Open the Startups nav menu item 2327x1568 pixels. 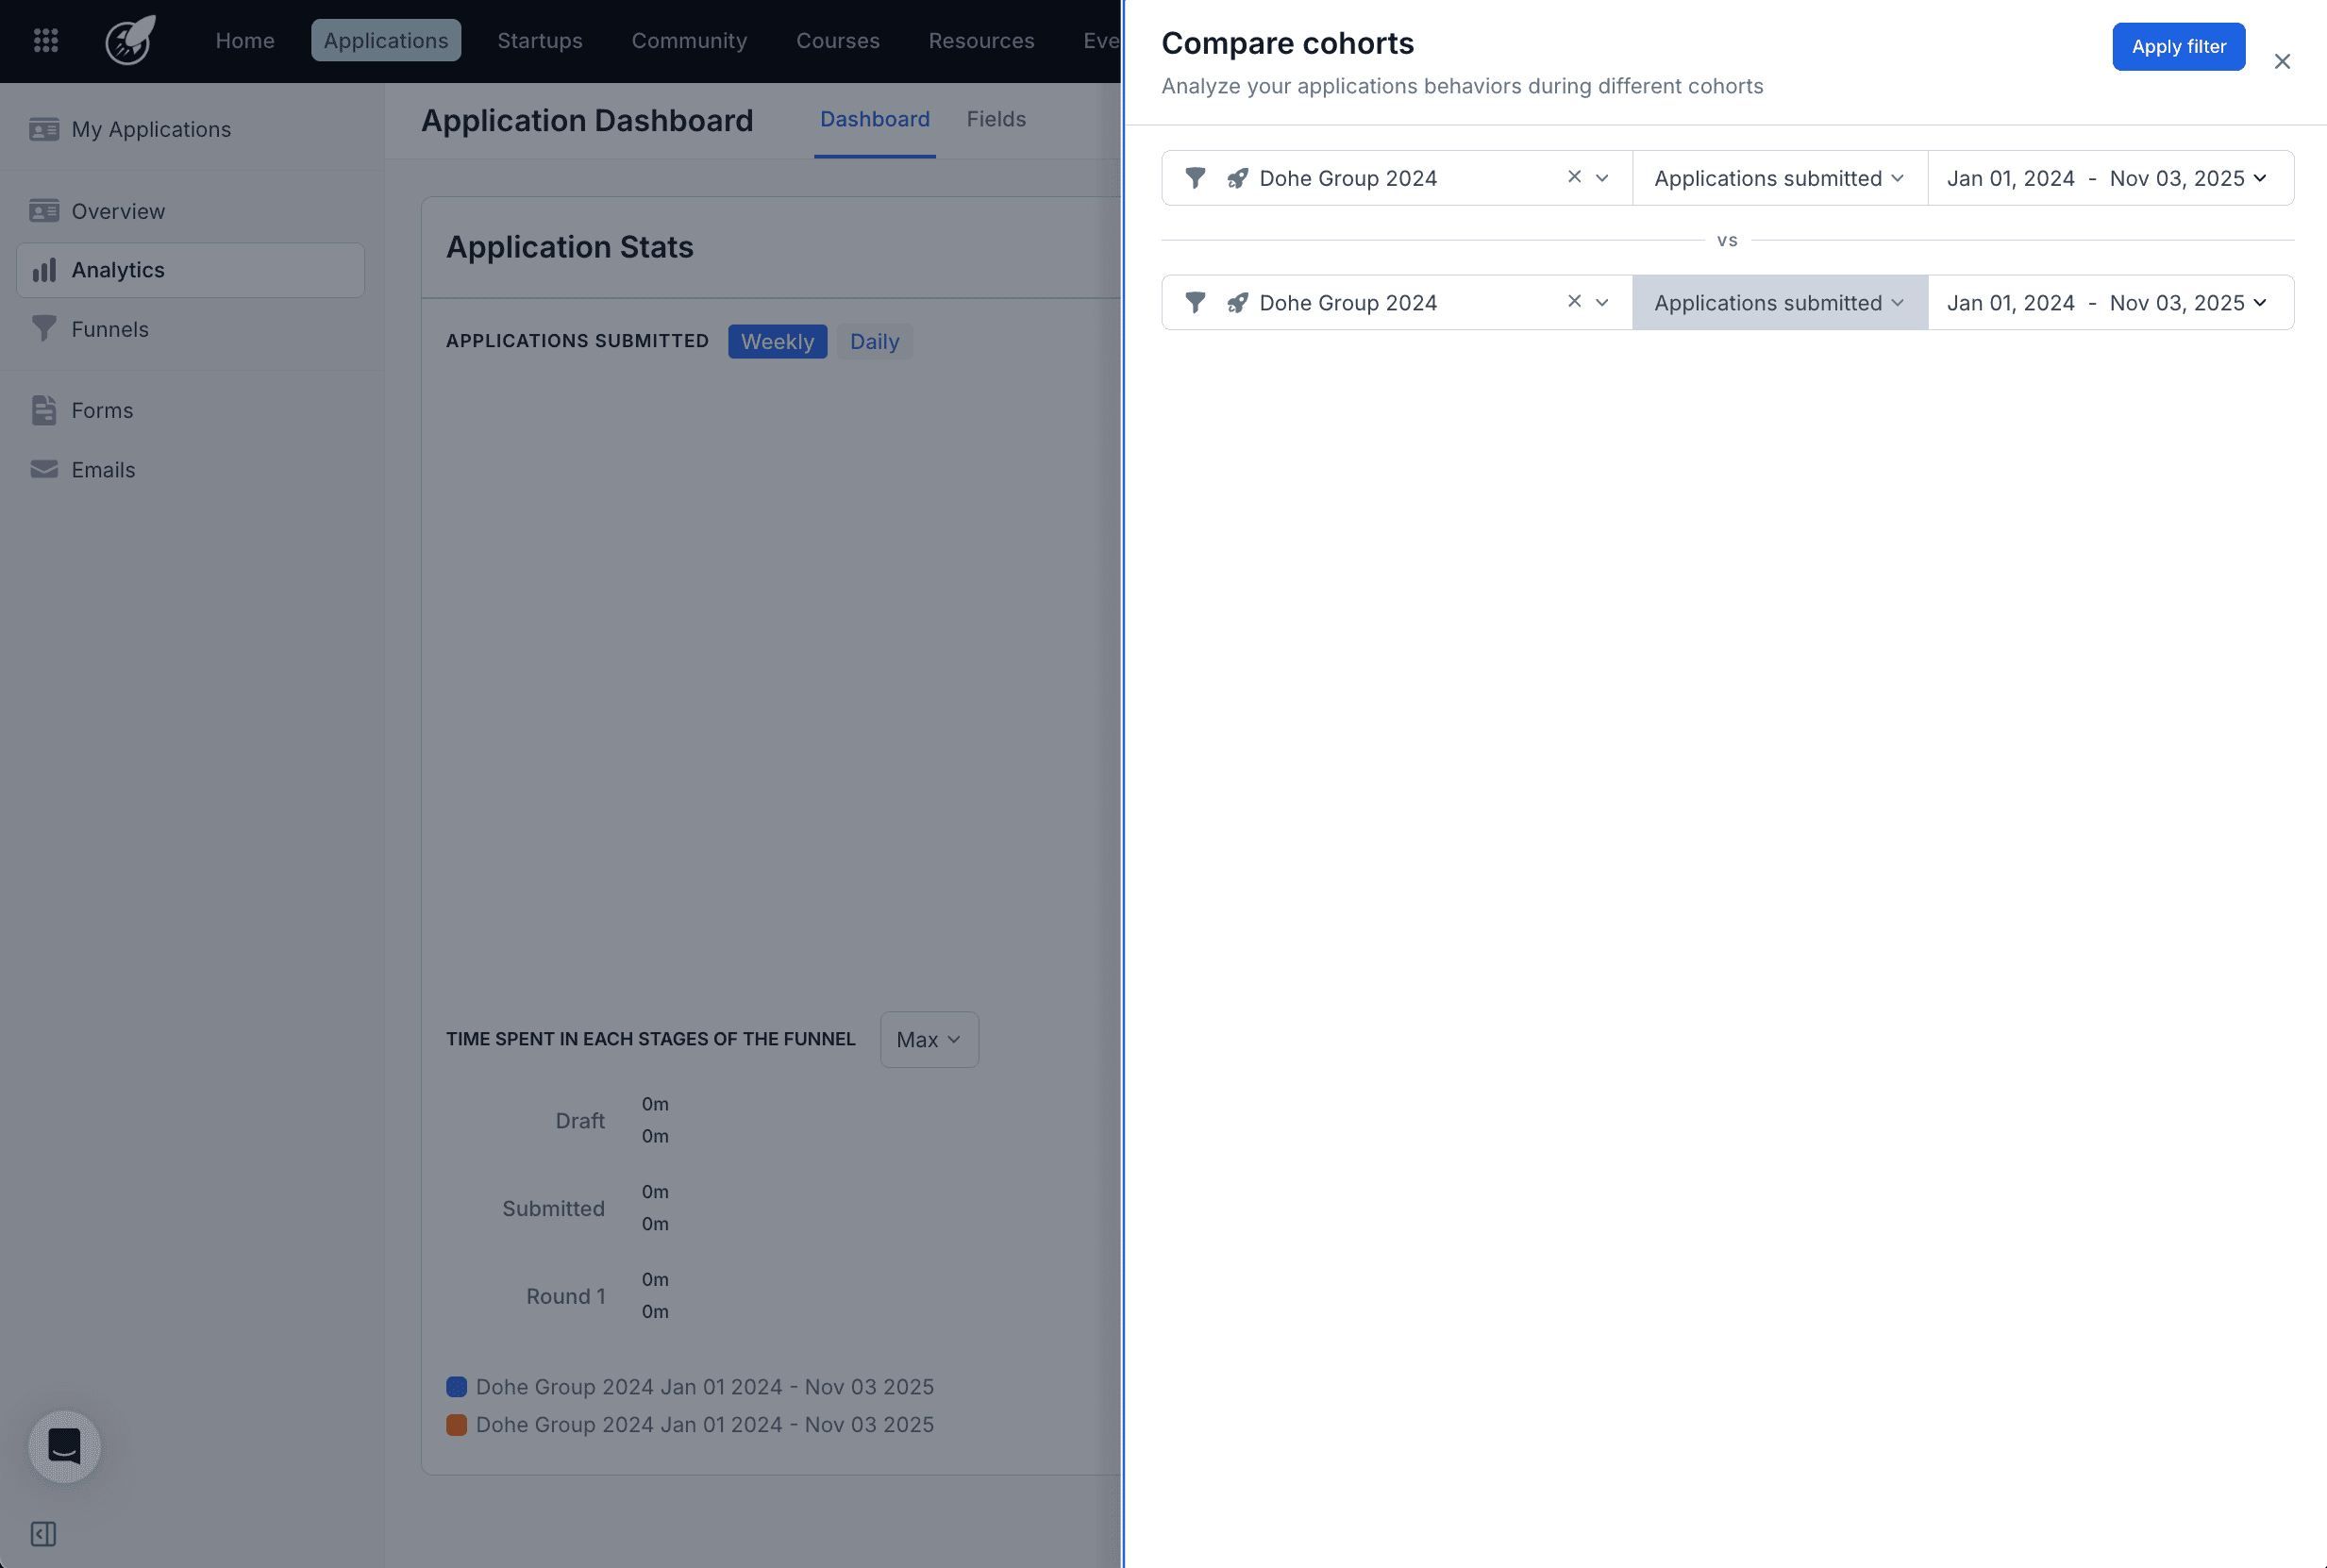(x=540, y=40)
